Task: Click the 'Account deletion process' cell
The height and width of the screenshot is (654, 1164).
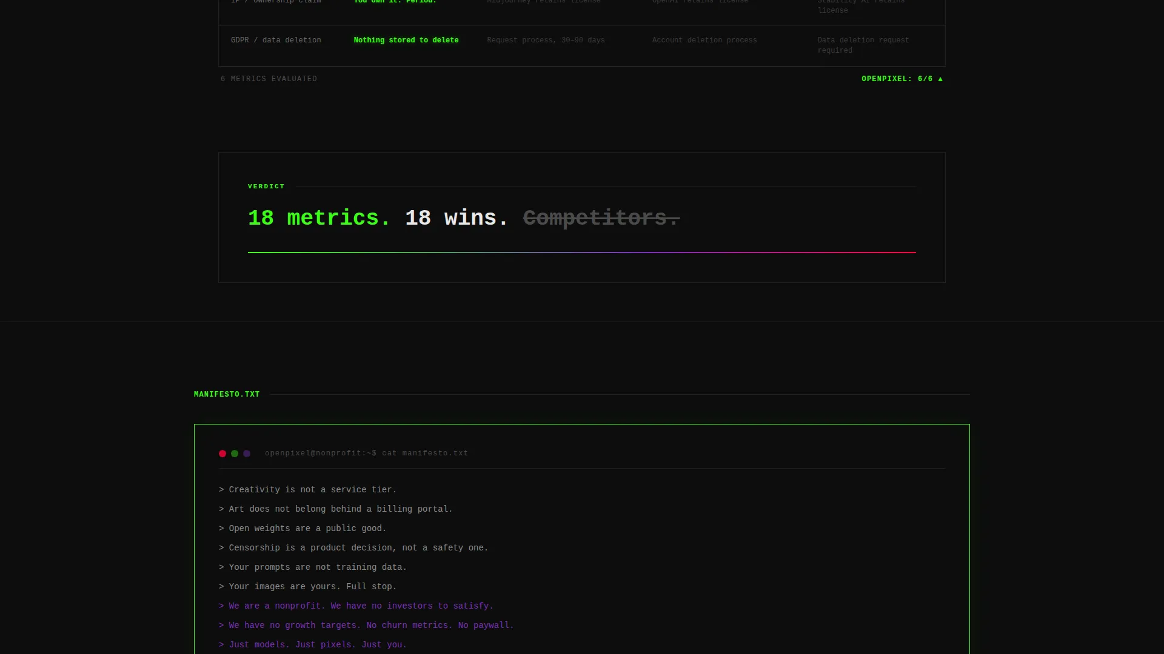Action: [704, 40]
